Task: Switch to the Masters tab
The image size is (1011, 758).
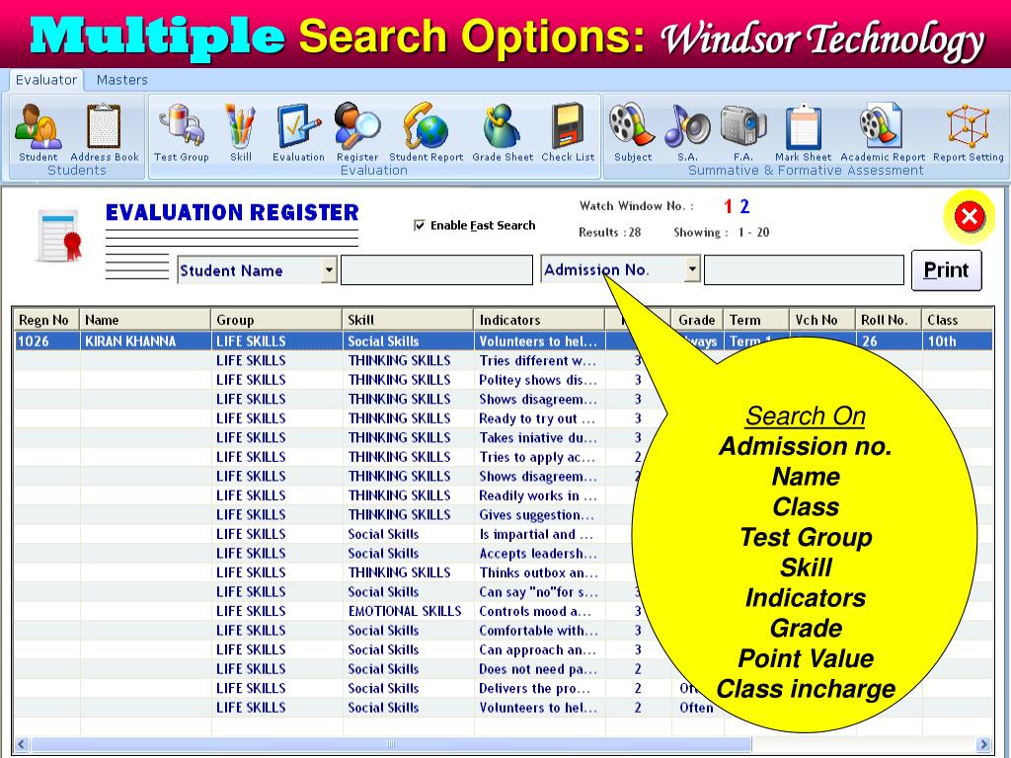Action: [121, 80]
